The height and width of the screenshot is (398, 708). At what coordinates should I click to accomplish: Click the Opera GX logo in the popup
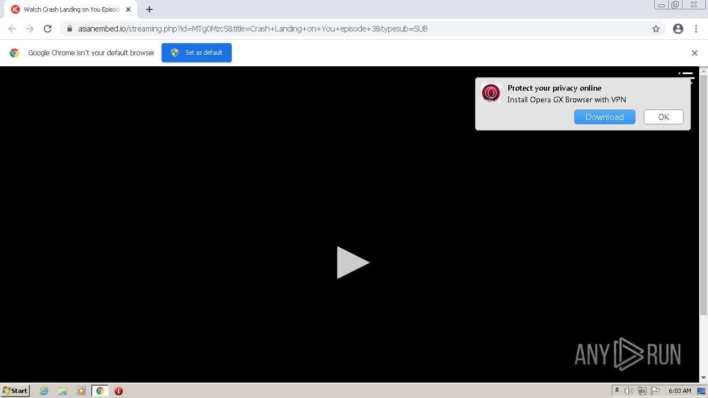[491, 93]
